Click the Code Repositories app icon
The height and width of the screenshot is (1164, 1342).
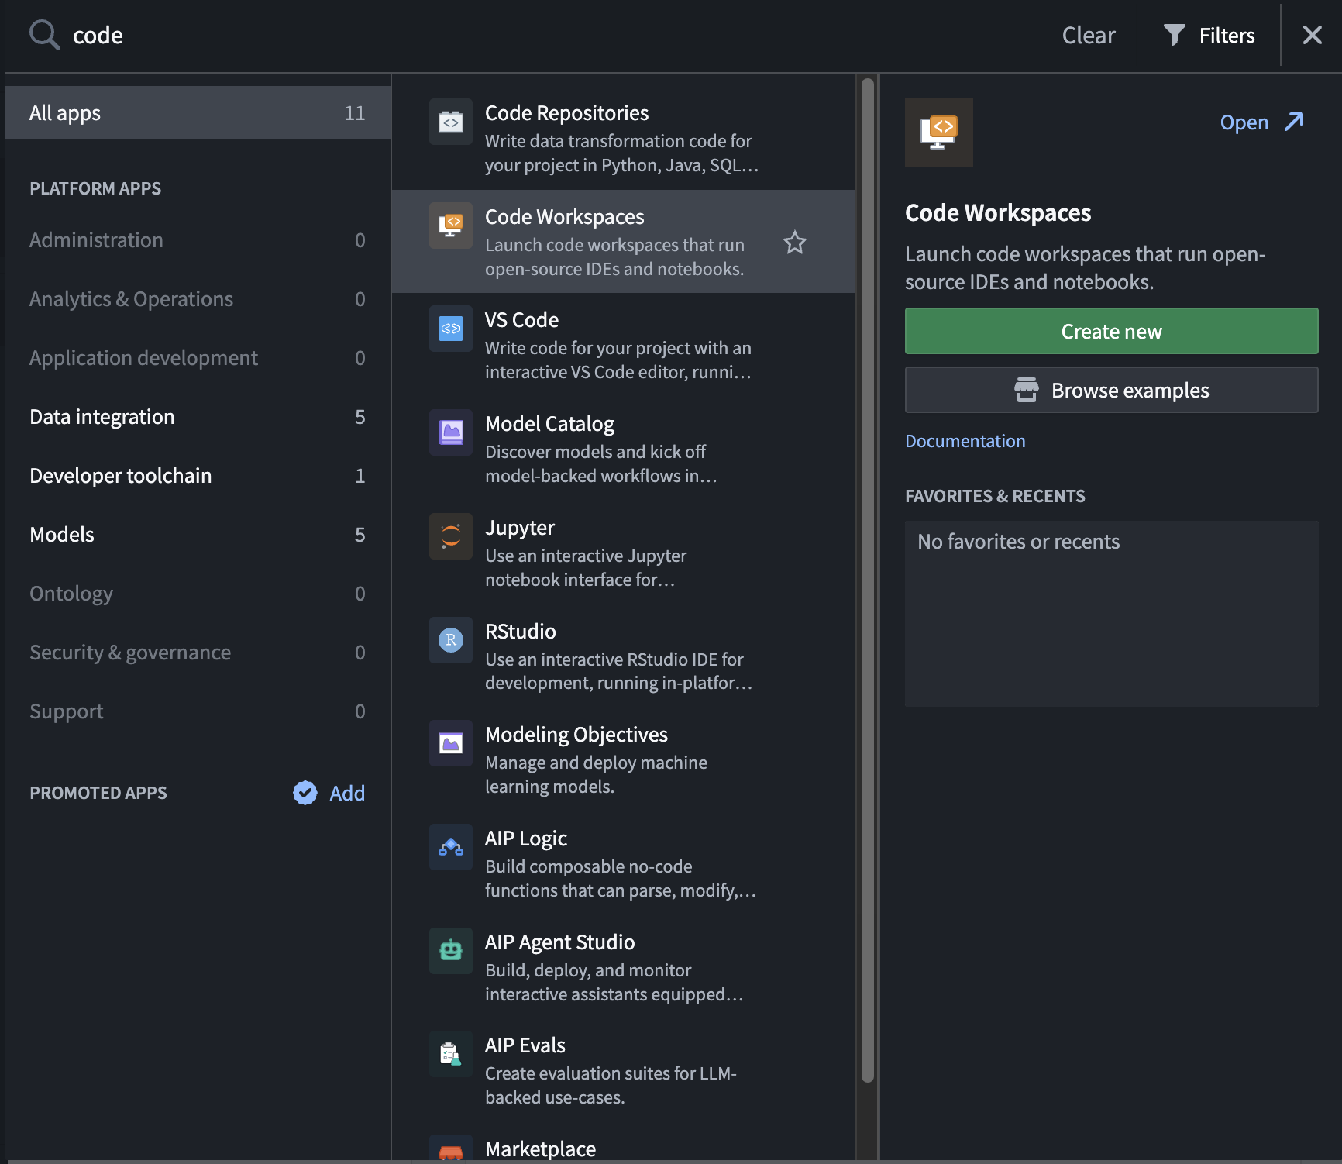pos(451,122)
